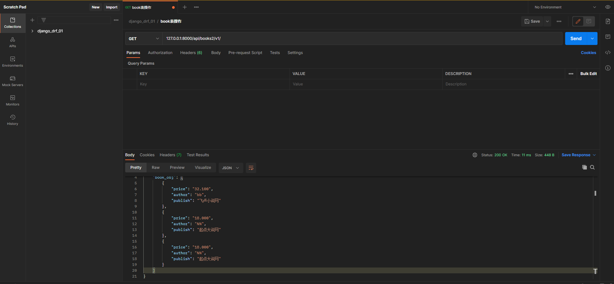
Task: Switch to the Headers (6) request tab
Action: 191,53
